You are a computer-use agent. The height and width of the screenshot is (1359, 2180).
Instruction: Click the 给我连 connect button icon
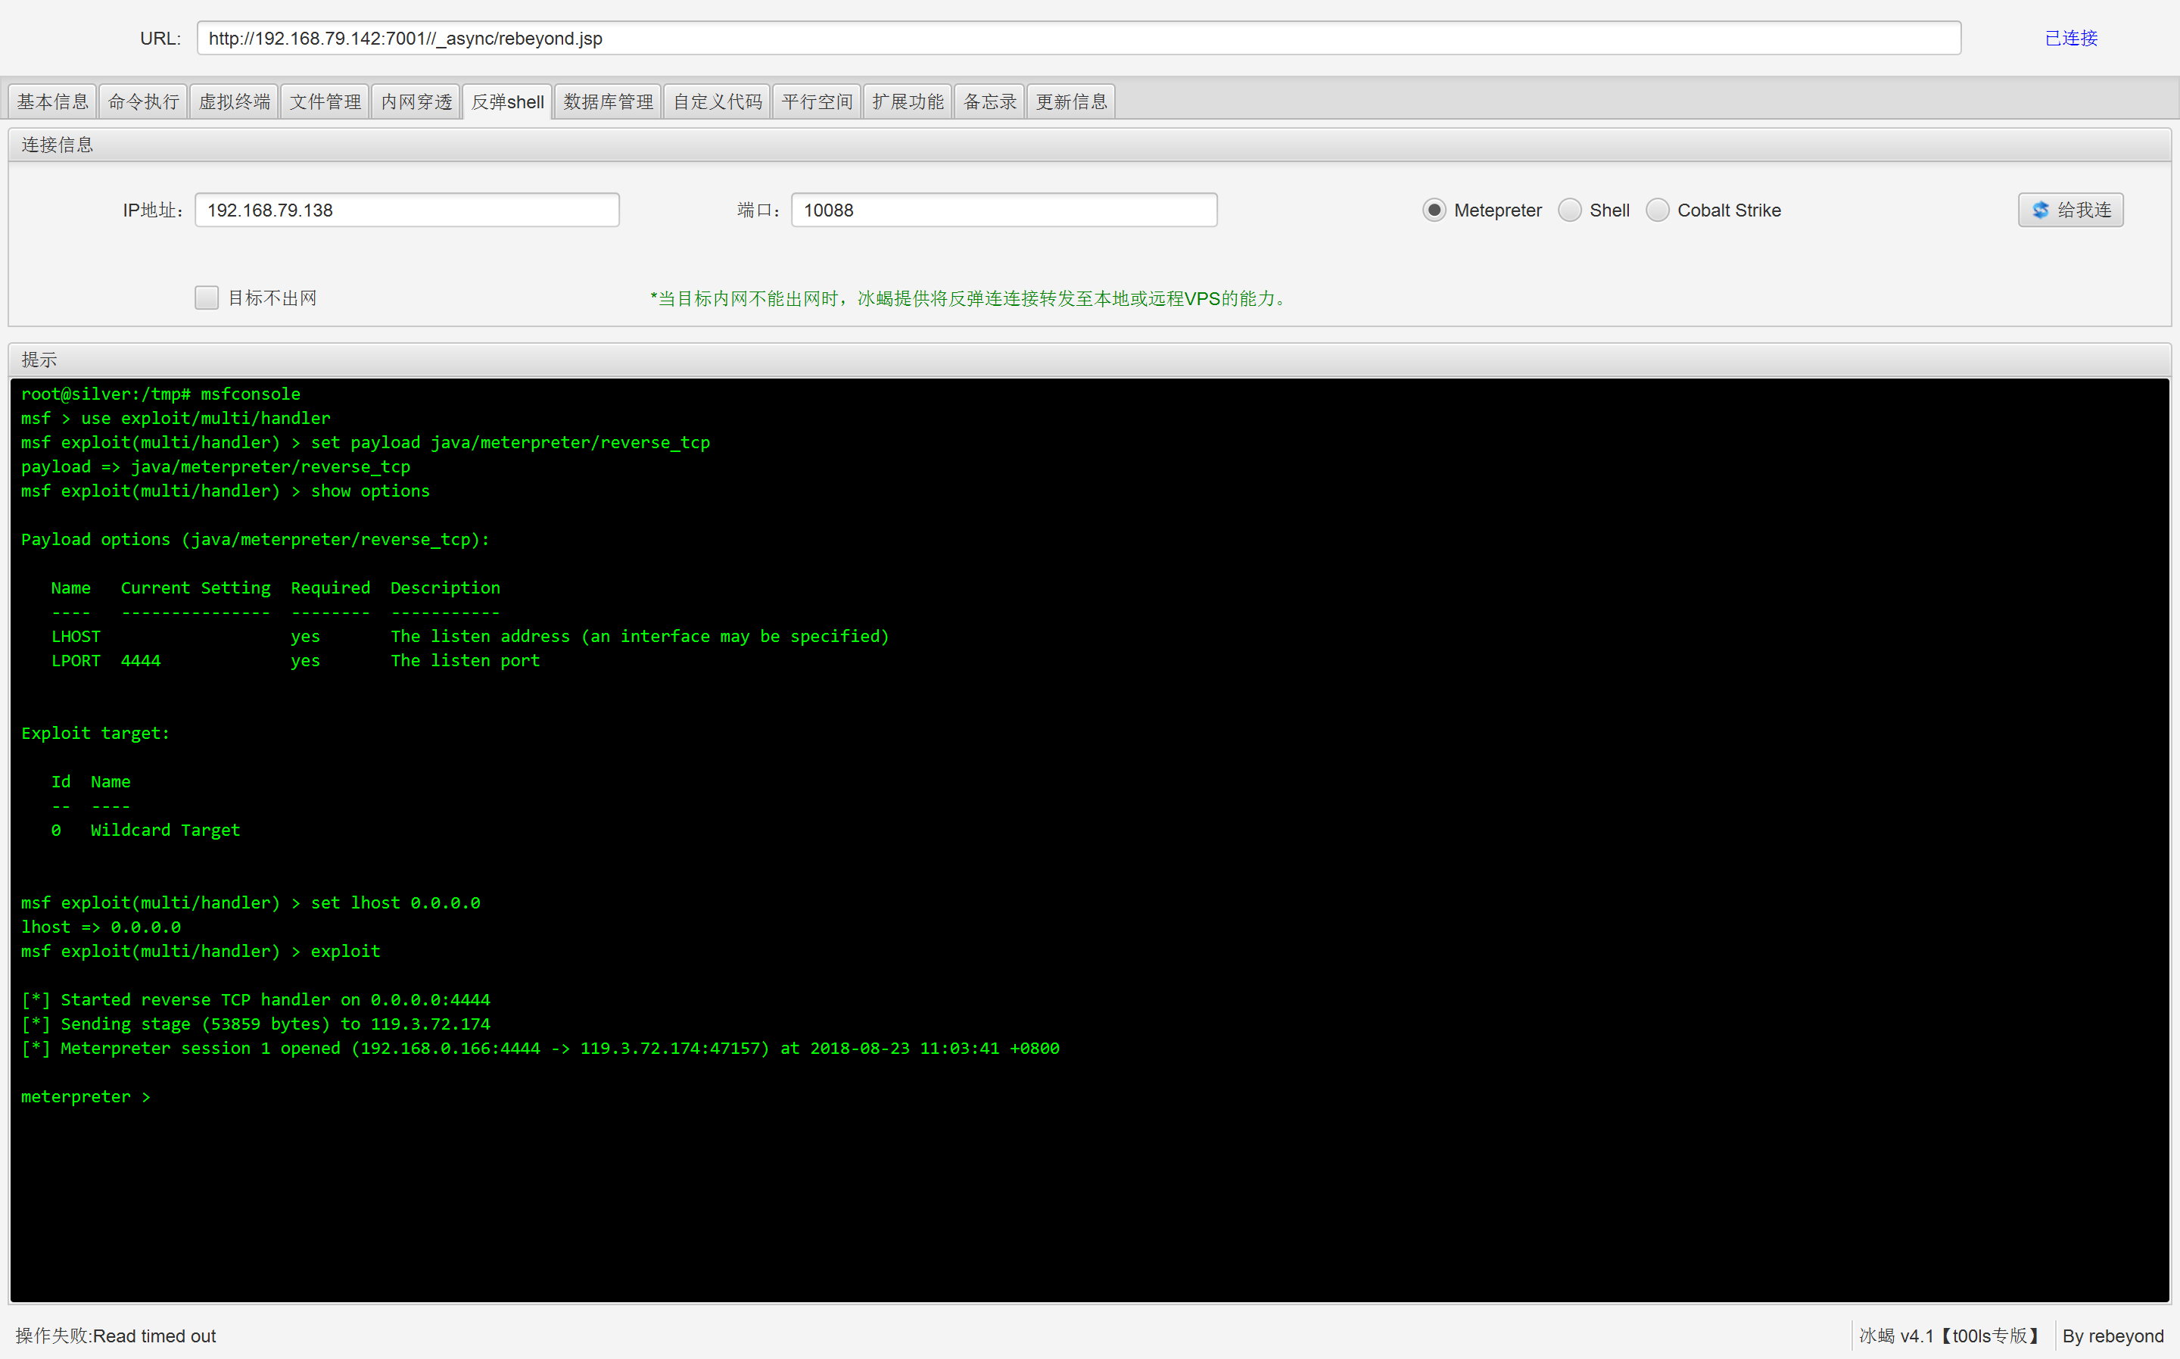click(x=2041, y=210)
